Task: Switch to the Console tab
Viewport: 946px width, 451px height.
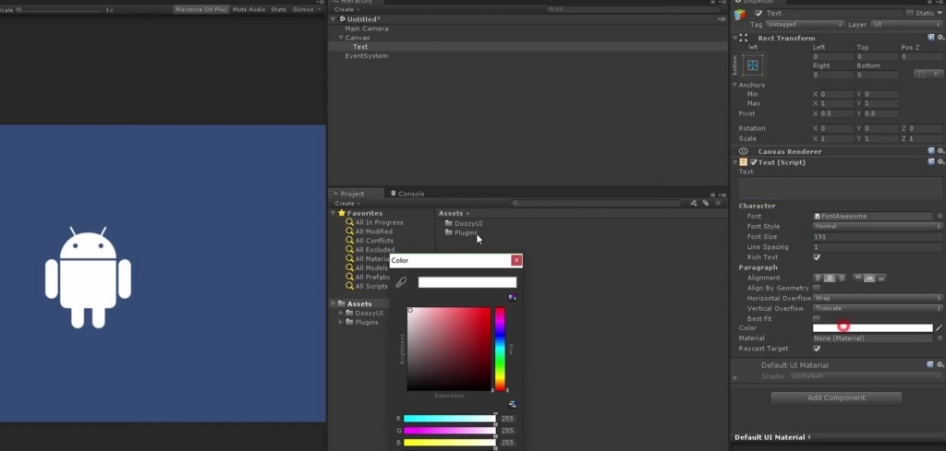Action: coord(407,194)
